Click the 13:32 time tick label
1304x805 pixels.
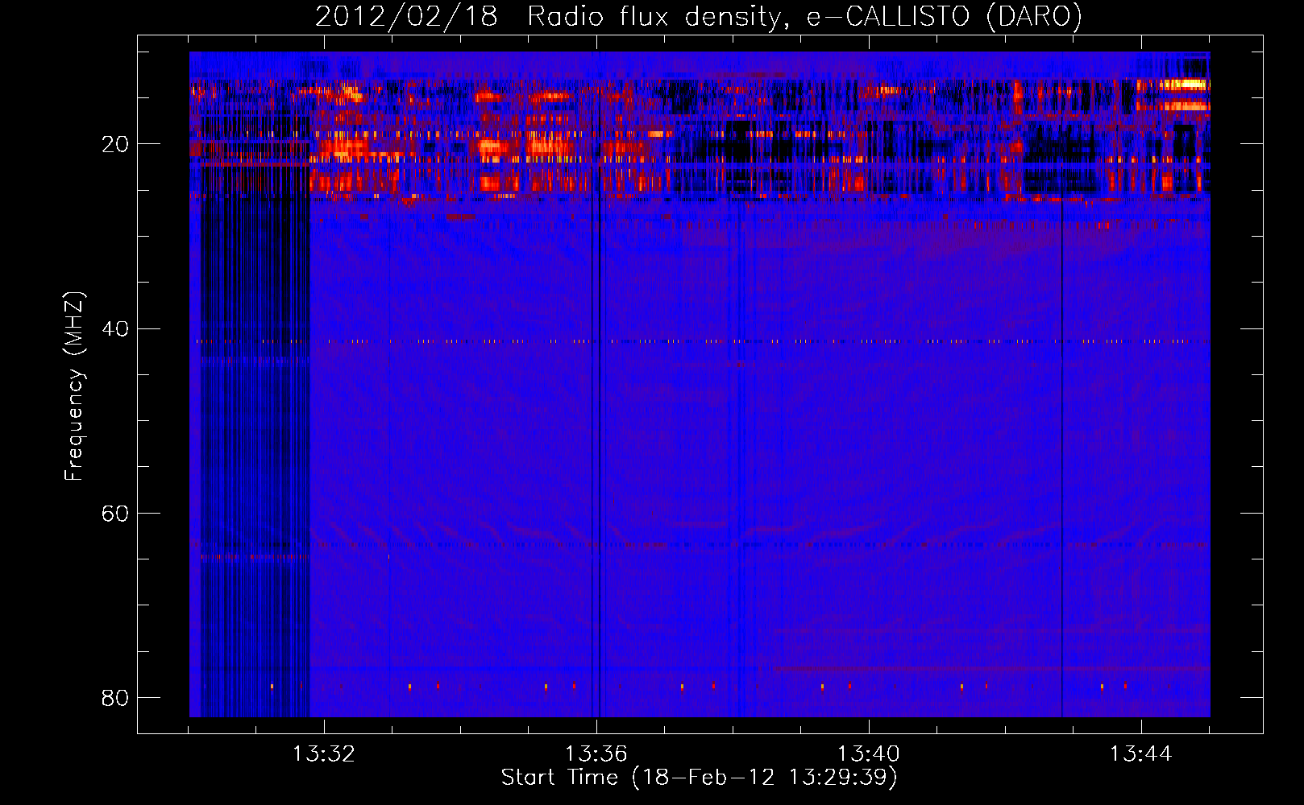[323, 754]
